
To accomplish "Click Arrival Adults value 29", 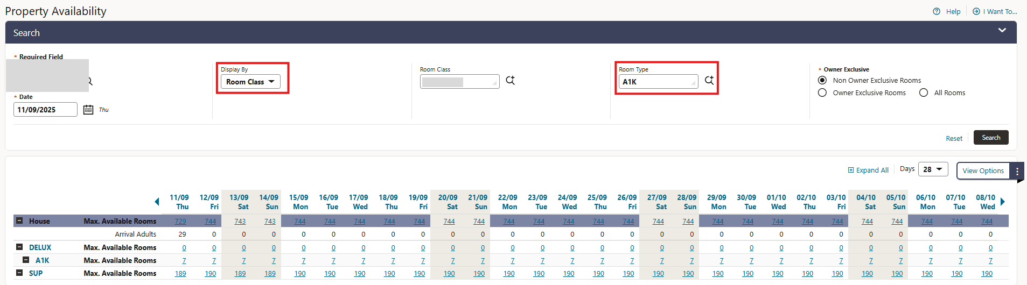I will coord(183,234).
